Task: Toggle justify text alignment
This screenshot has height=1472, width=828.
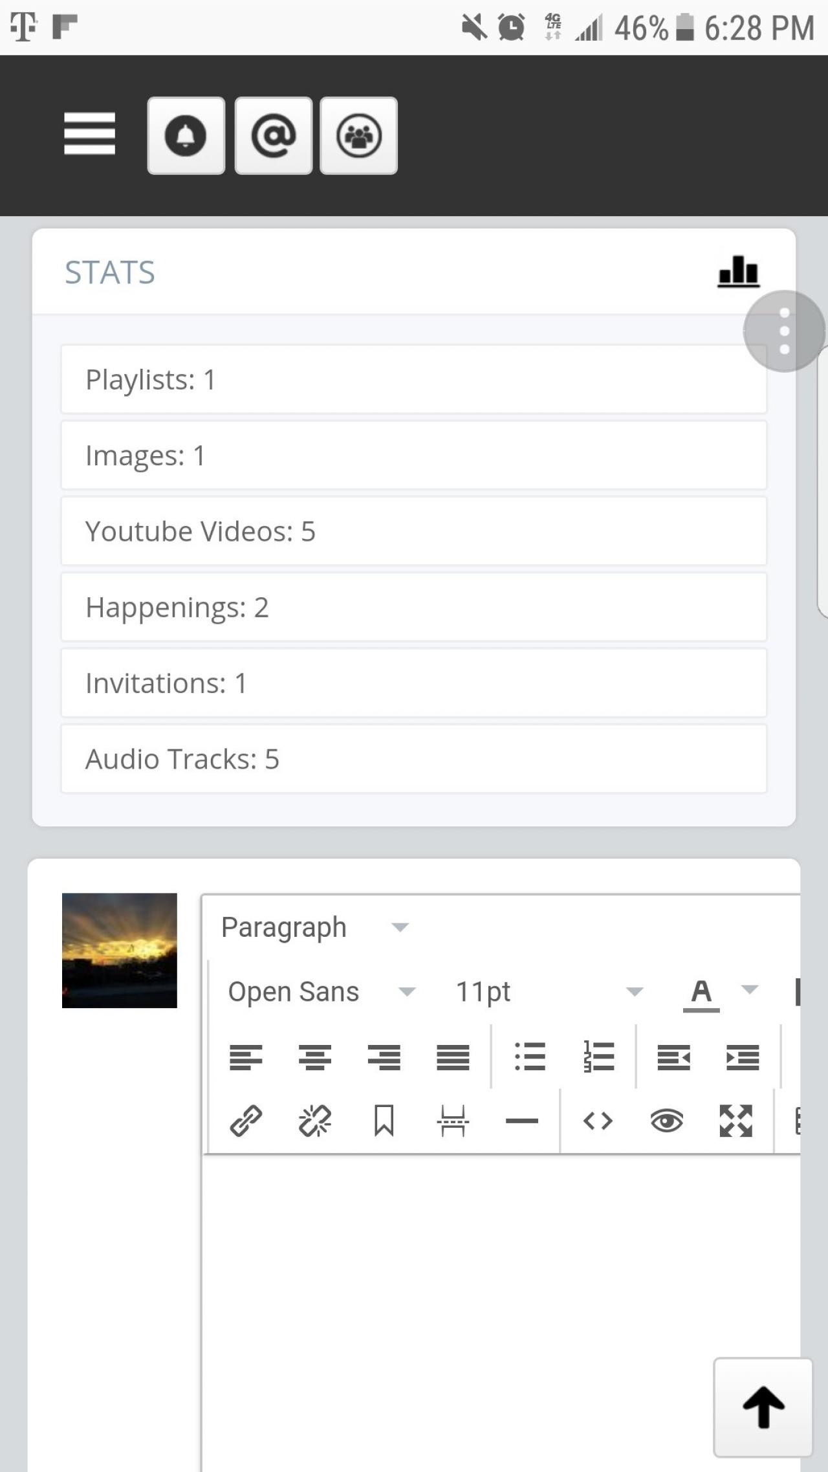Action: (x=453, y=1058)
